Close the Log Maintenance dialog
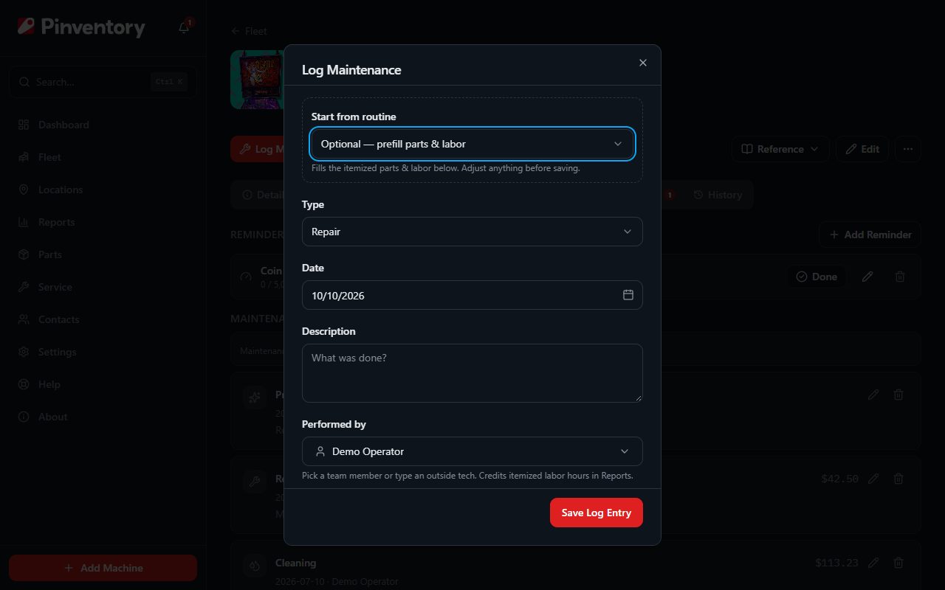Image resolution: width=945 pixels, height=590 pixels. pyautogui.click(x=643, y=63)
